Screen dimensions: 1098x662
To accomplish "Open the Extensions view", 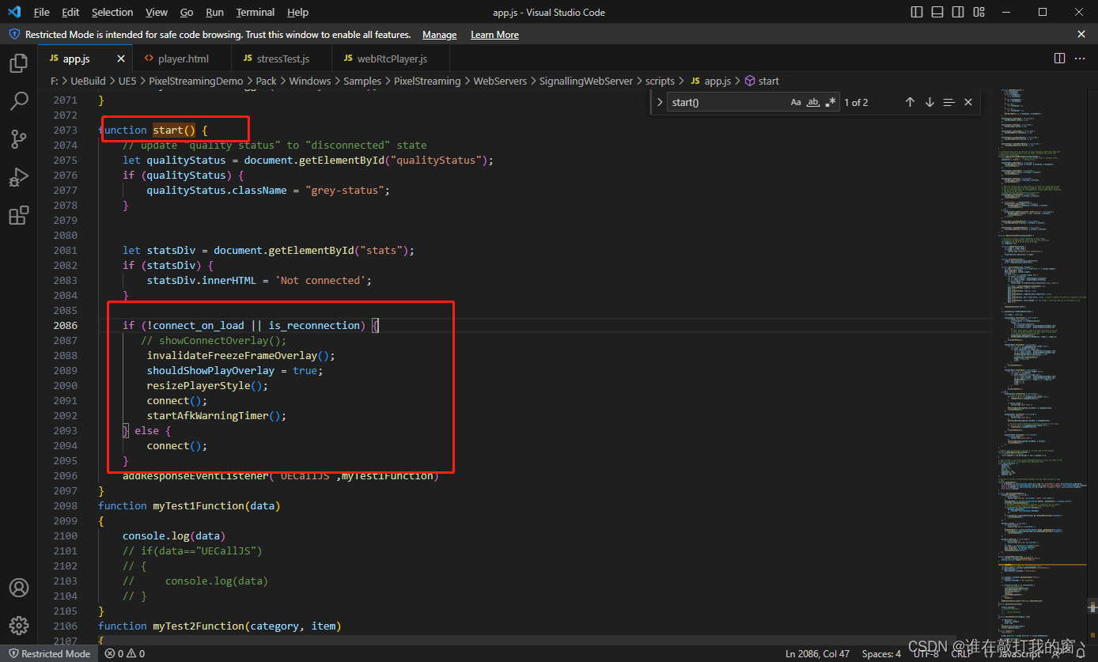I will point(19,215).
